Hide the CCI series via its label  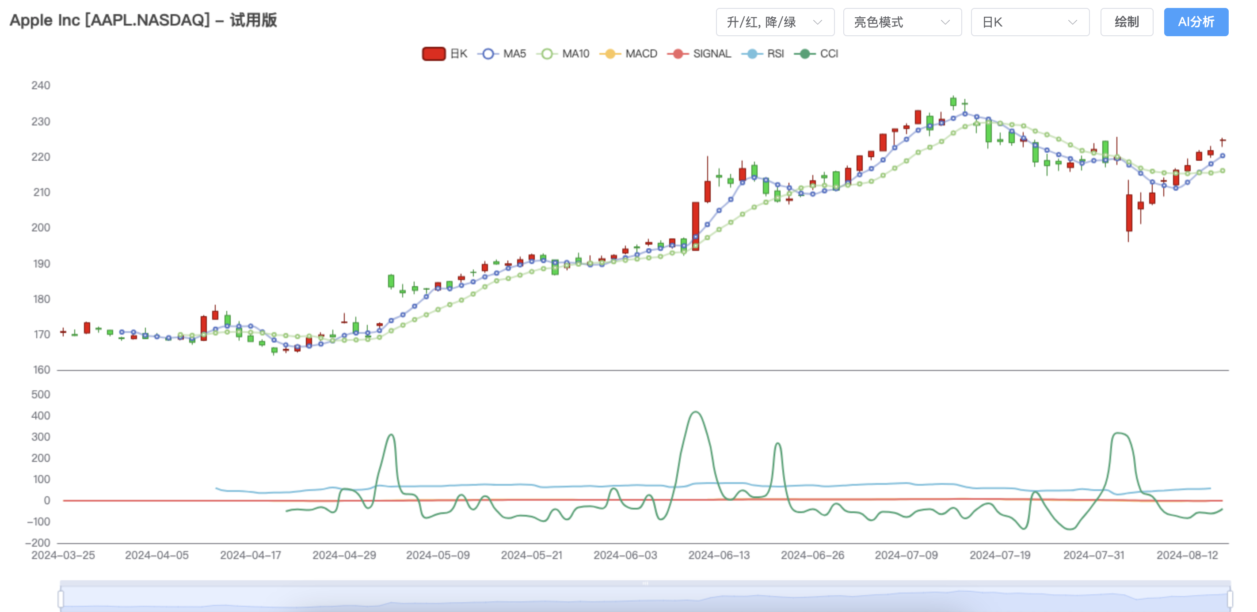829,53
